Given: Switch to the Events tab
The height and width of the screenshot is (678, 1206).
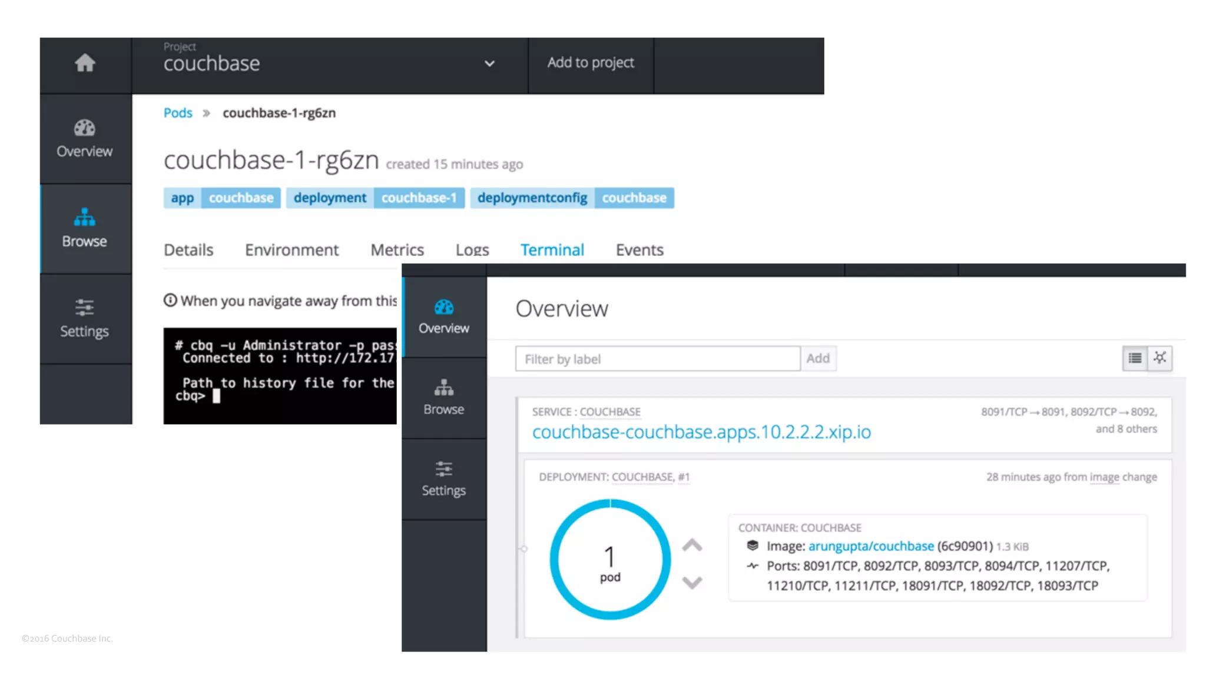Looking at the screenshot, I should 640,250.
